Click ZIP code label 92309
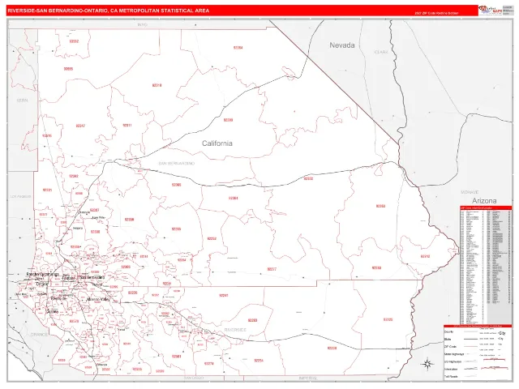The width and height of the screenshot is (519, 389). click(228, 120)
